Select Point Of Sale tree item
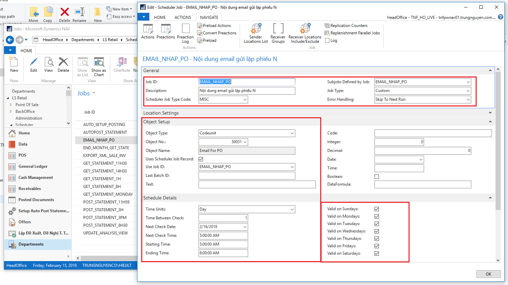 [x=27, y=105]
